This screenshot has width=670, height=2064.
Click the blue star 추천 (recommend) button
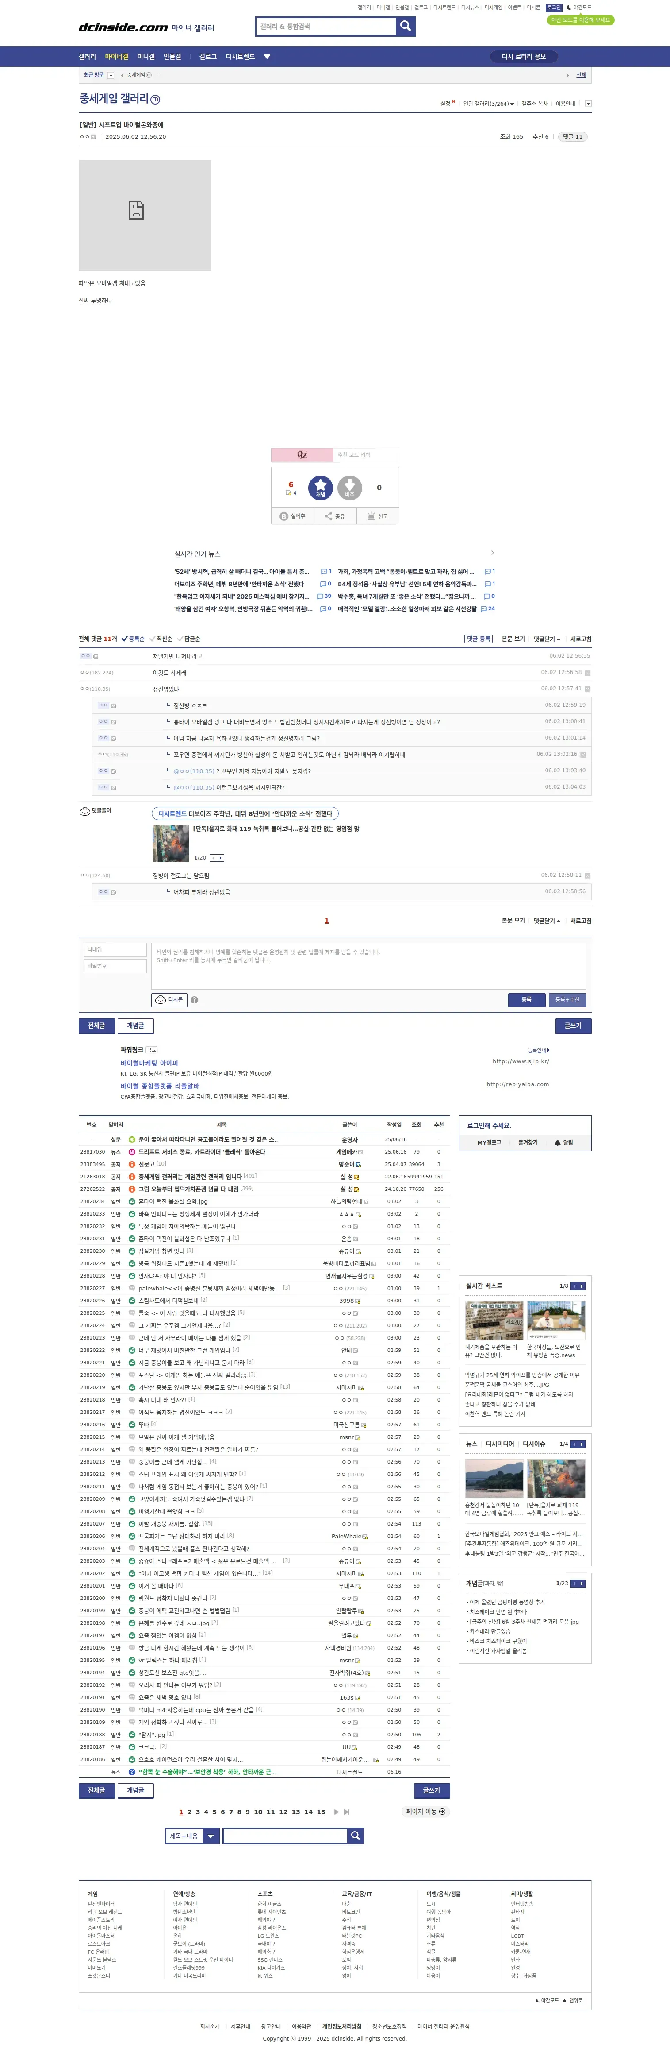[x=320, y=487]
